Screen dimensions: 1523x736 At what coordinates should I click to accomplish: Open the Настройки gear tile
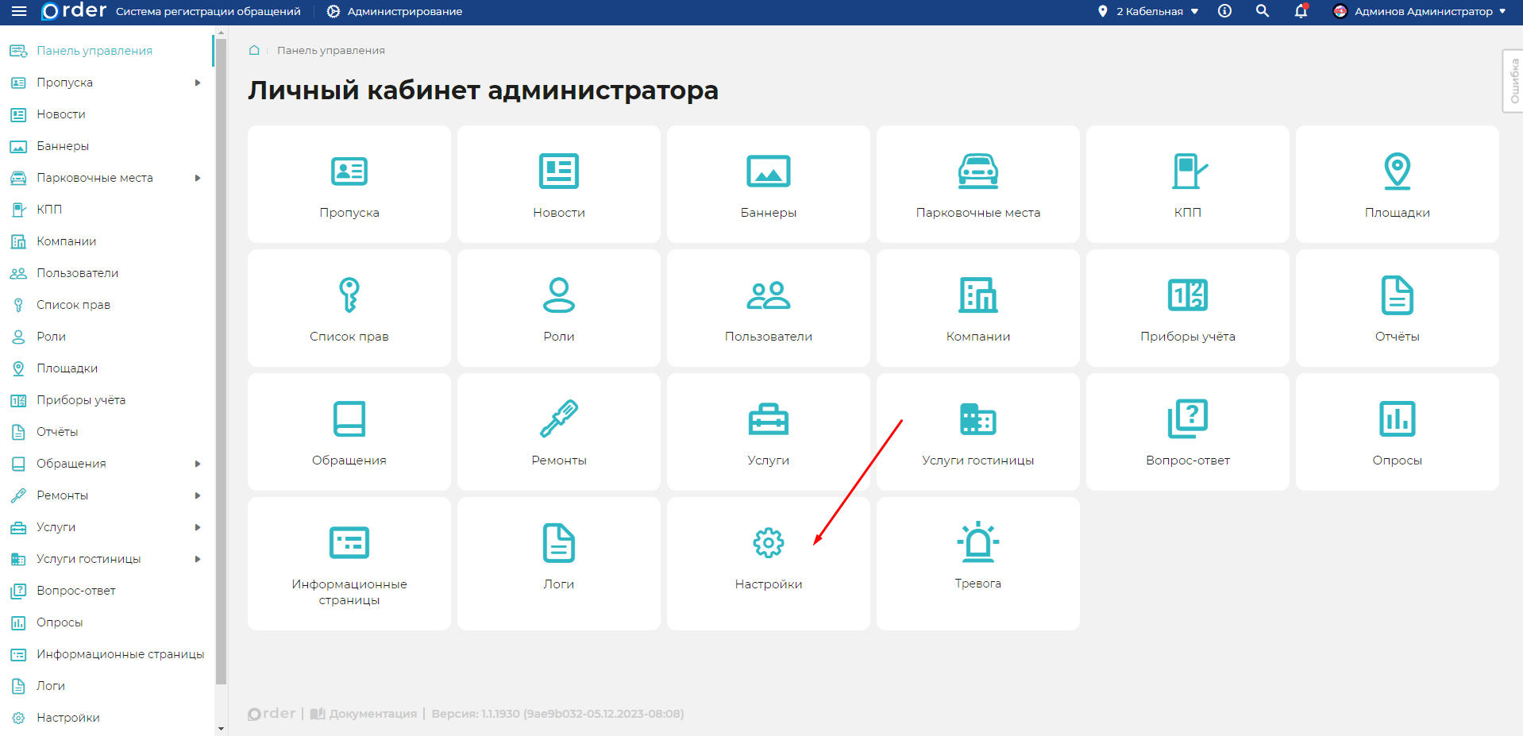point(768,563)
